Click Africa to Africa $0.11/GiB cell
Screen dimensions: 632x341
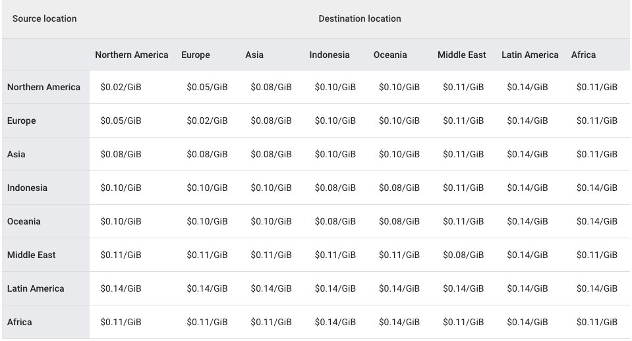click(596, 322)
